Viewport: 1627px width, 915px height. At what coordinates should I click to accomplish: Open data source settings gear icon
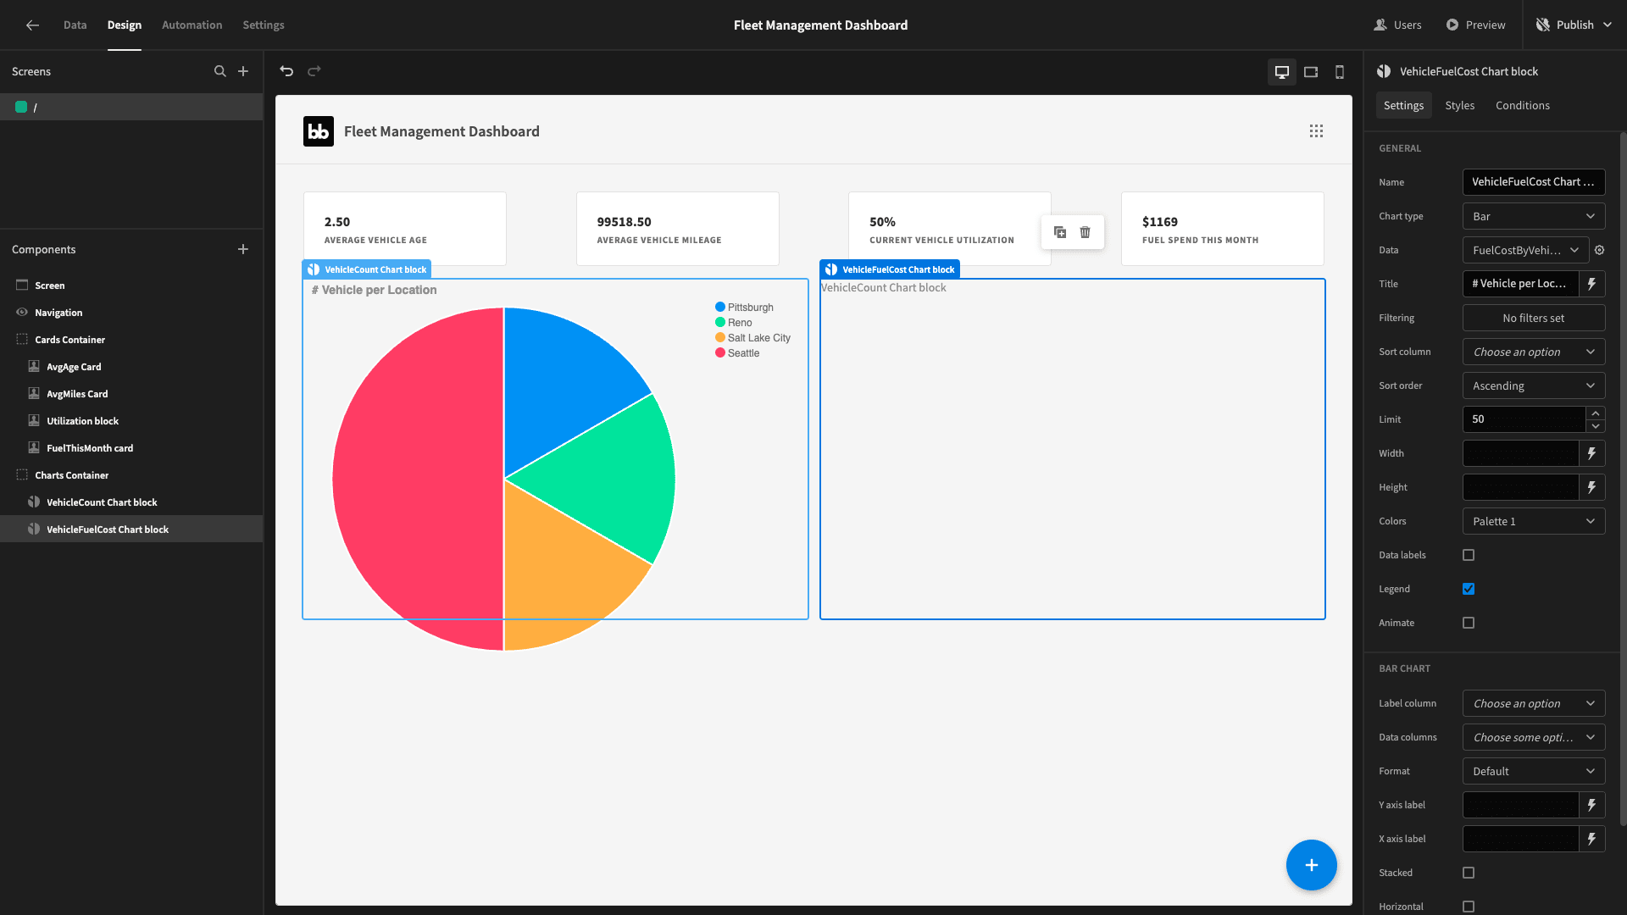click(1600, 250)
